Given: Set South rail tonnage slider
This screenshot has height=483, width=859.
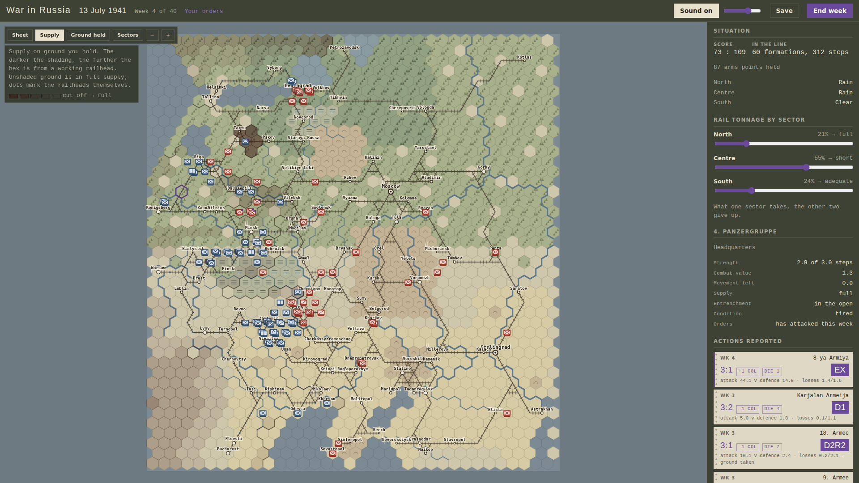Looking at the screenshot, I should 783,191.
